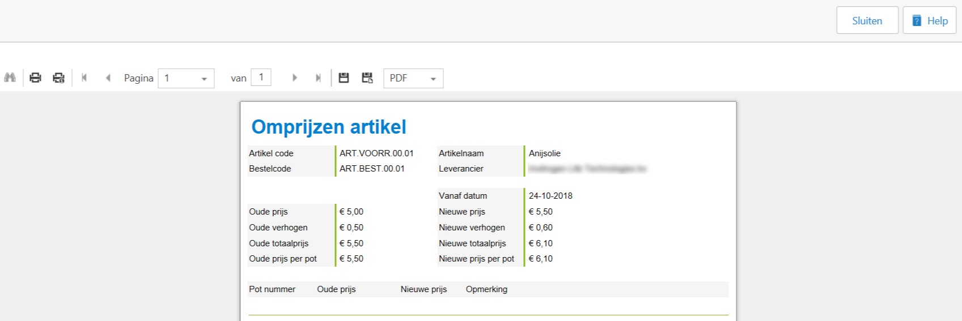Click the article code ART.VOORR.00.01
Screen dimensions: 962x321
coord(376,153)
